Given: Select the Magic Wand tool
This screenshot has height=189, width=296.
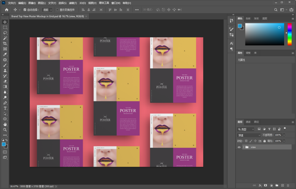Looking at the screenshot, I should coord(5,38).
